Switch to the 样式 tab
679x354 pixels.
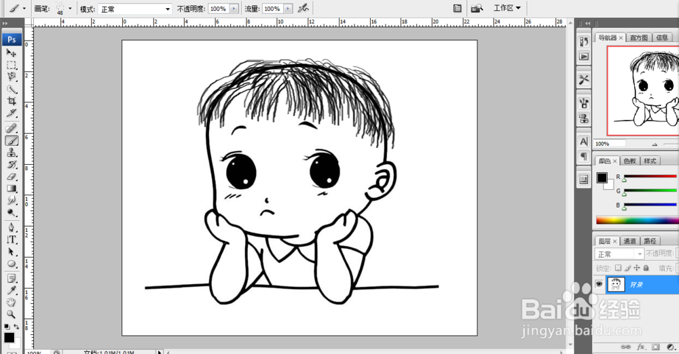pyautogui.click(x=650, y=161)
